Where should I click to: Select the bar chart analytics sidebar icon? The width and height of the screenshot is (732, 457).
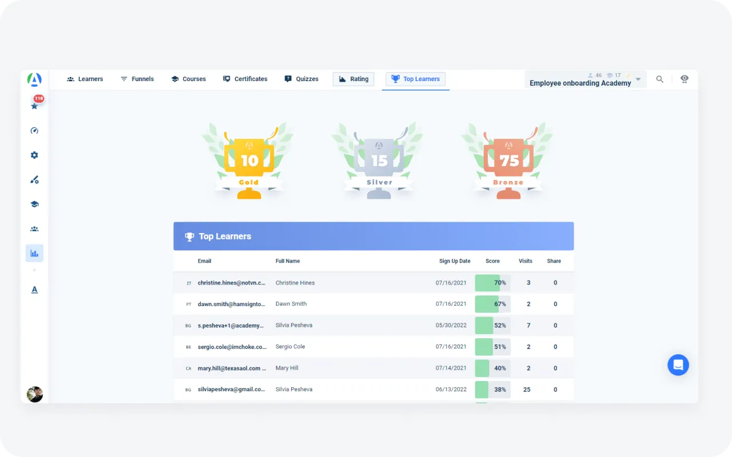(34, 253)
